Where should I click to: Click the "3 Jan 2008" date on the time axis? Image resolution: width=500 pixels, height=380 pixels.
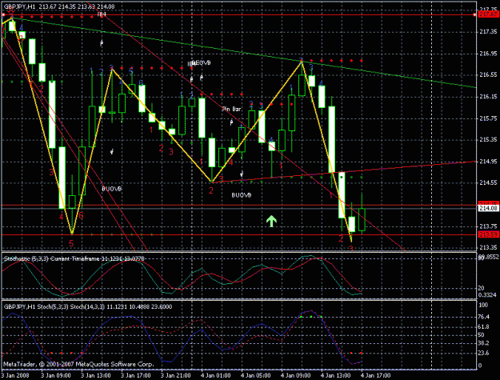click(x=15, y=375)
